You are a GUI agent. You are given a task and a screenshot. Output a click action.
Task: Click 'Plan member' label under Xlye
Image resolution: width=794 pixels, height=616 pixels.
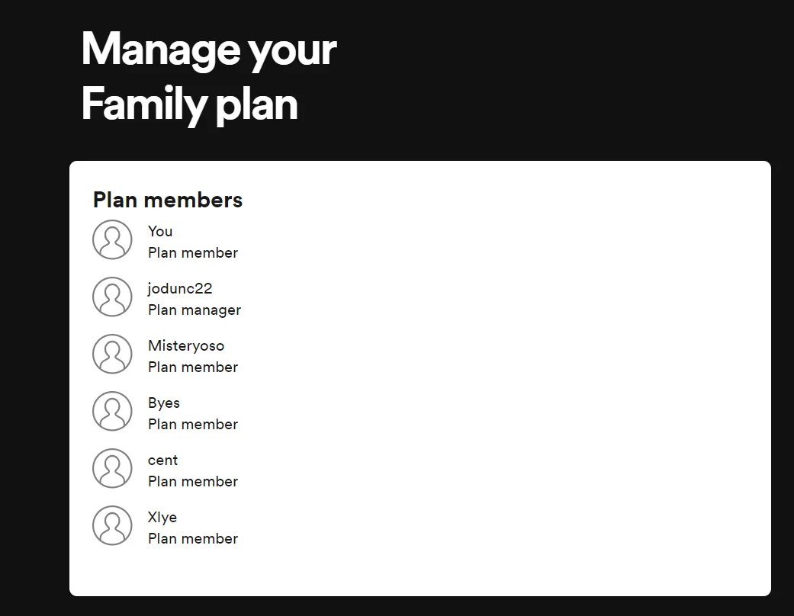pos(193,538)
